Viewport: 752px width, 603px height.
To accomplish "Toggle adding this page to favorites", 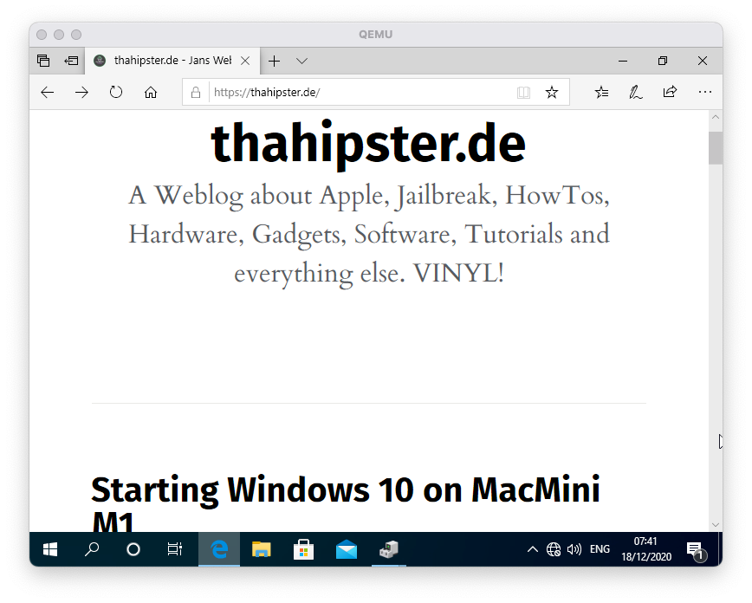I will point(552,92).
